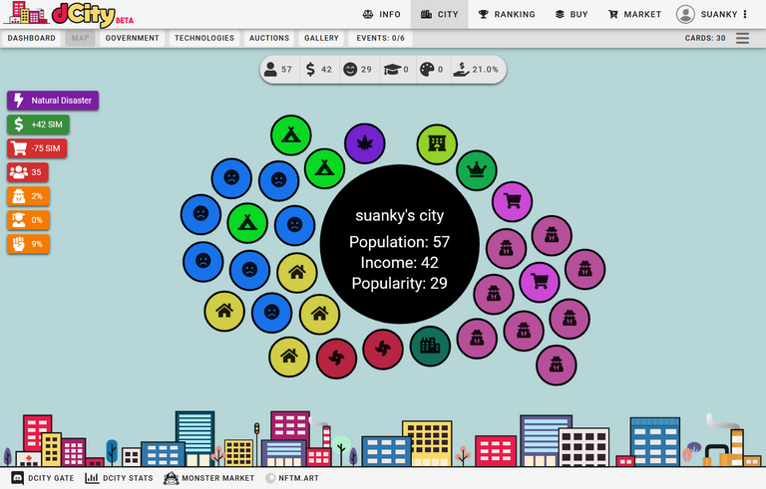This screenshot has height=489, width=766.
Task: Click the 2% crime rate button
Action: (x=28, y=196)
